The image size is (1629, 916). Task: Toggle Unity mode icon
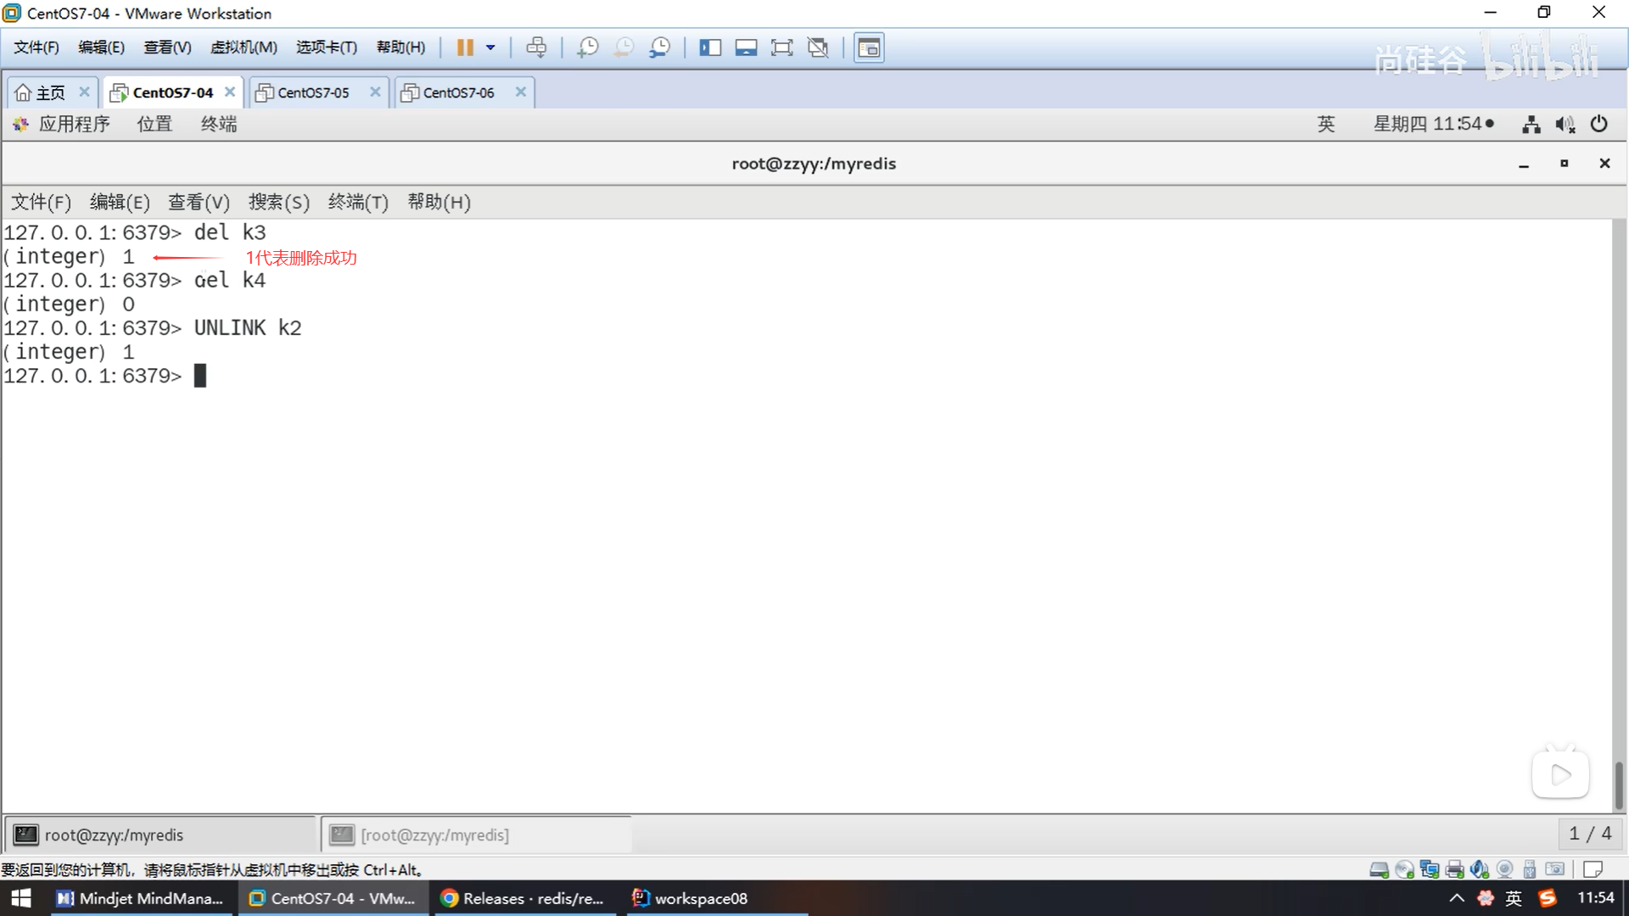click(818, 47)
